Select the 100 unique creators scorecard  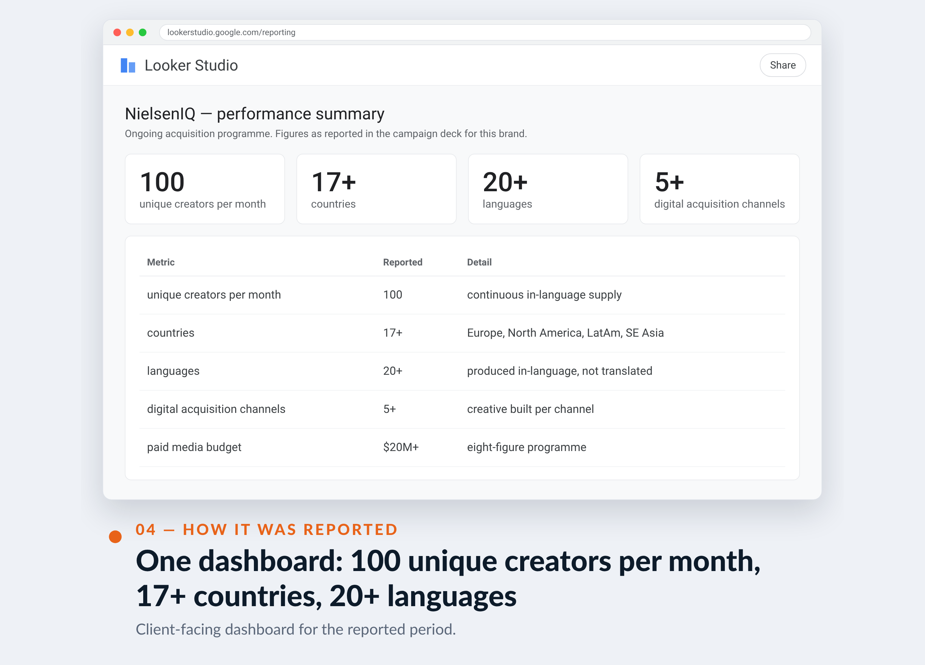coord(205,189)
